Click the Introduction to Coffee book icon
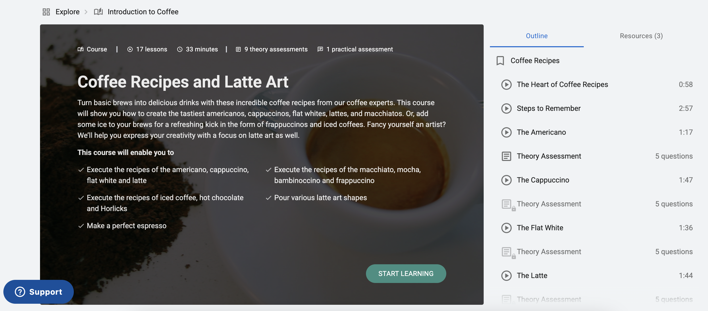The image size is (708, 311). [x=98, y=12]
